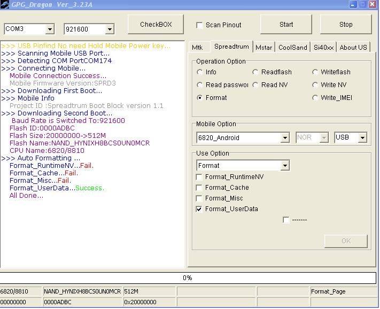Expand the USB connection type dropdown
This screenshot has width=380, height=309.
click(363, 138)
